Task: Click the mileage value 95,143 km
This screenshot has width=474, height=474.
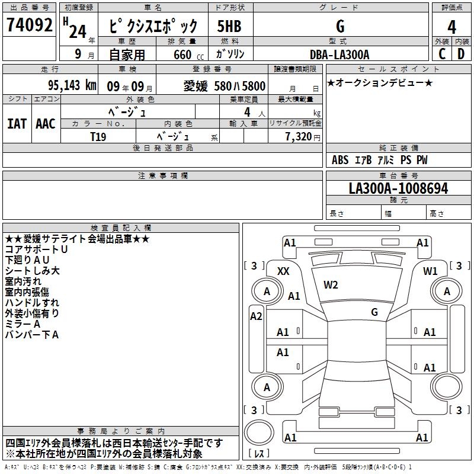Action: click(x=72, y=85)
